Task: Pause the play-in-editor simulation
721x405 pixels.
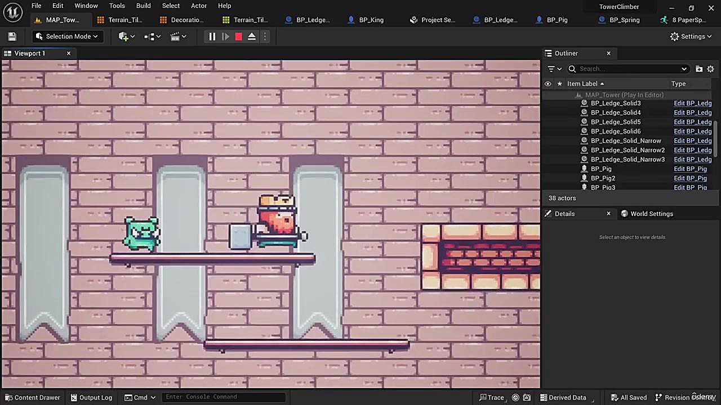Action: tap(212, 37)
